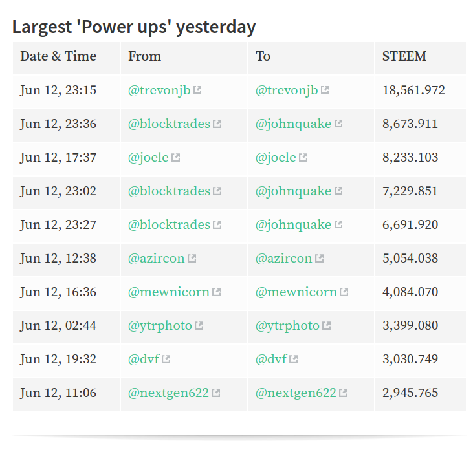Open @nextgen622 link in To column
This screenshot has width=473, height=452.
point(296,393)
